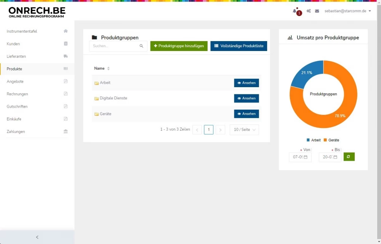
Task: Click the Von date input field
Action: [x=300, y=157]
